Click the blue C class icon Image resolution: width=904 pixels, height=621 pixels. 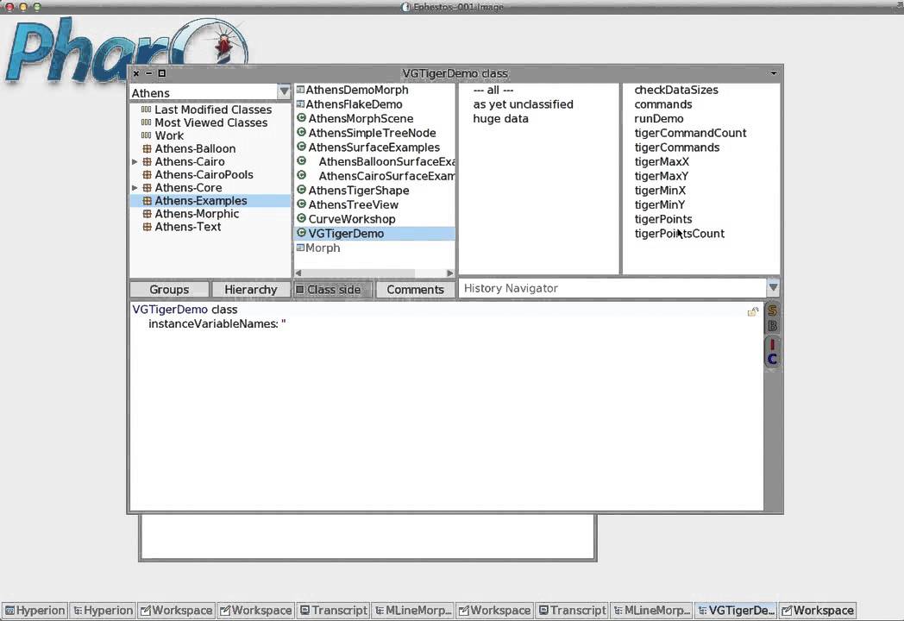point(773,359)
